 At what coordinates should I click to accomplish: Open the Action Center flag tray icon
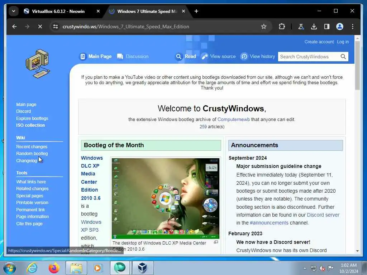pyautogui.click(x=330, y=268)
